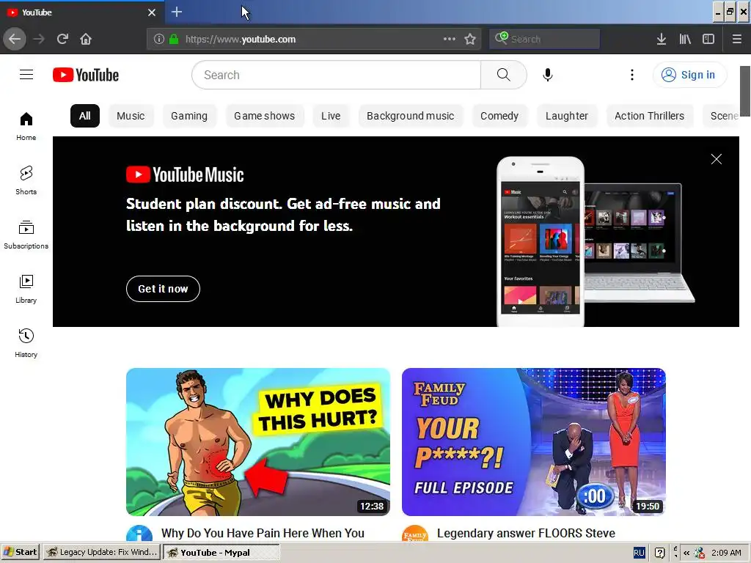Focus the YouTube Search input field
The image size is (751, 563).
[x=336, y=75]
